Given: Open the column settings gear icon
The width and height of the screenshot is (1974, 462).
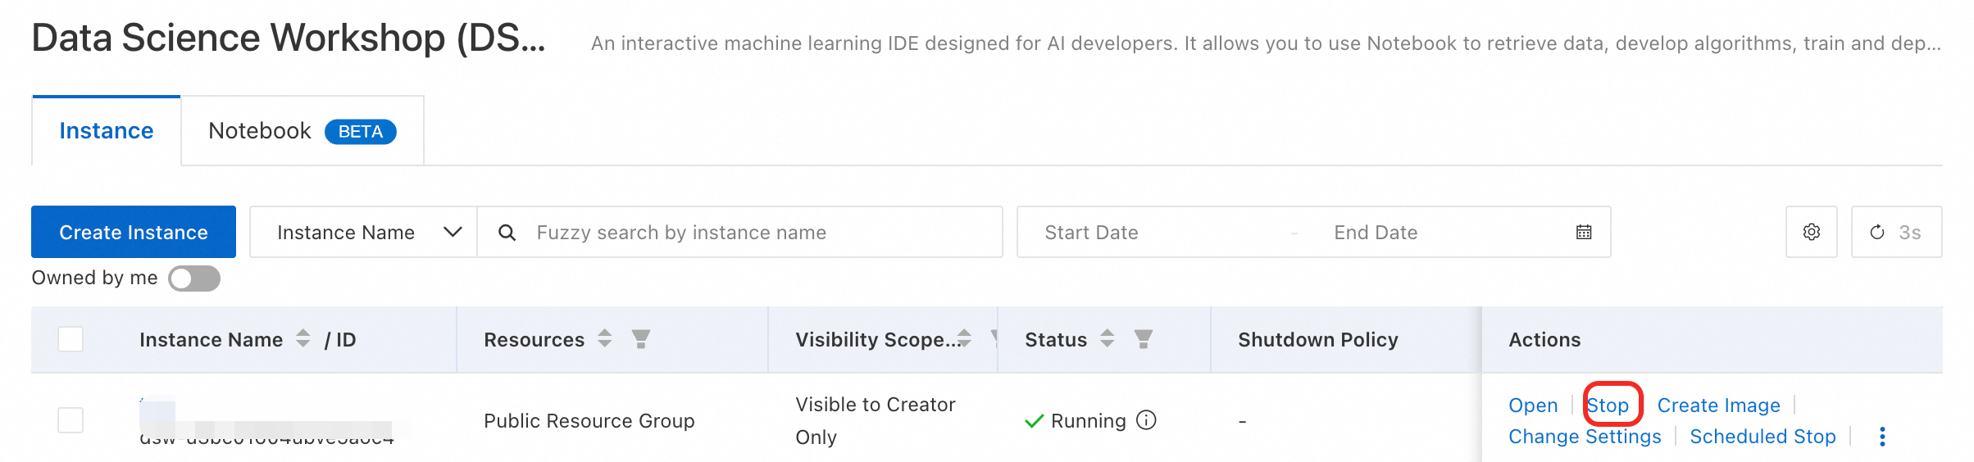Looking at the screenshot, I should click(x=1811, y=233).
